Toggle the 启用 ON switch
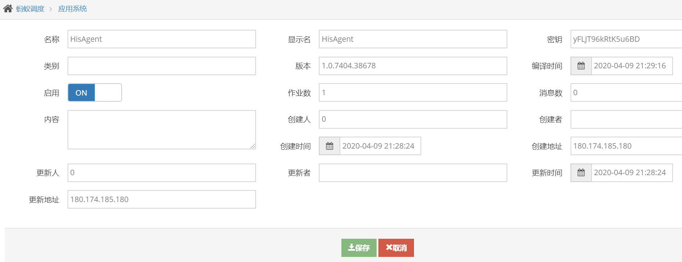 [95, 93]
